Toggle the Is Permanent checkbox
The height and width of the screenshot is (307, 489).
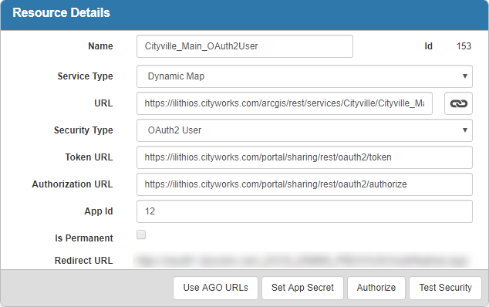[141, 234]
